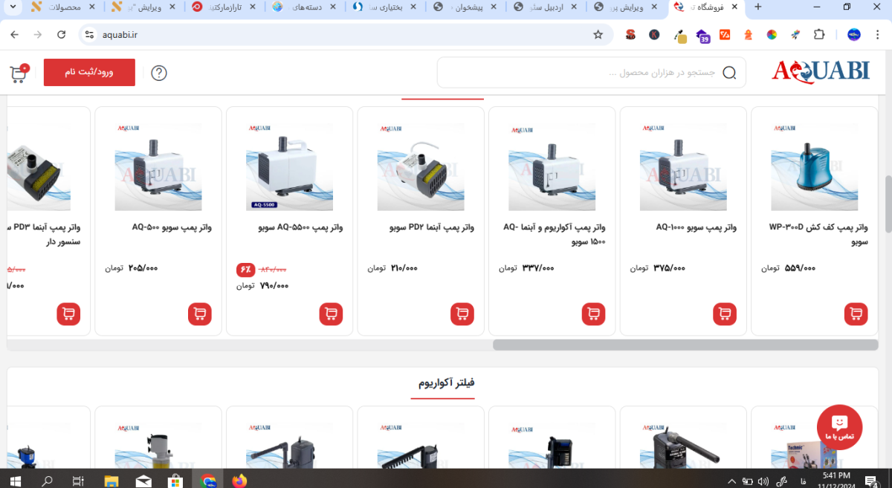Open product واتر پمپ آبنما PD2 سوبو

[x=432, y=227]
